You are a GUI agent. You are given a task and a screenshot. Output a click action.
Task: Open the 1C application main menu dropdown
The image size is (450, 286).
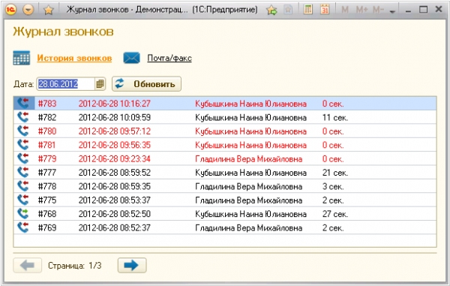(x=28, y=10)
